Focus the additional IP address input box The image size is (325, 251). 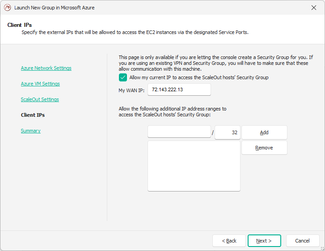point(179,132)
